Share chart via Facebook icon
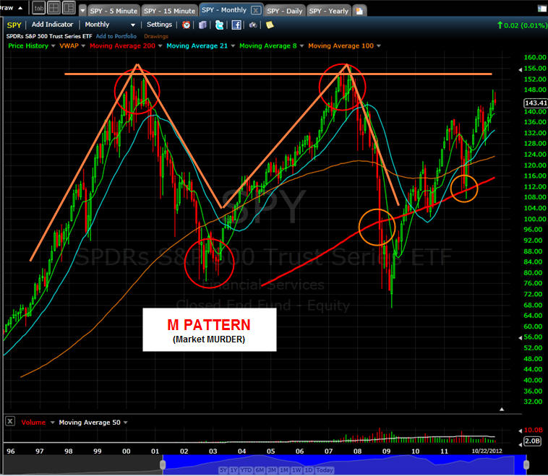The image size is (548, 476). [x=236, y=25]
